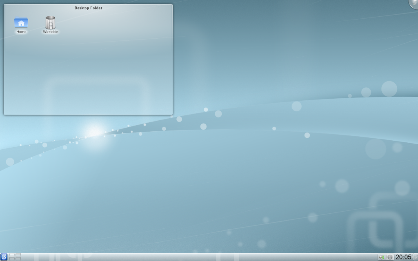Open the desktop toolbox cashew at top-right
418x261 pixels.
tap(414, 3)
